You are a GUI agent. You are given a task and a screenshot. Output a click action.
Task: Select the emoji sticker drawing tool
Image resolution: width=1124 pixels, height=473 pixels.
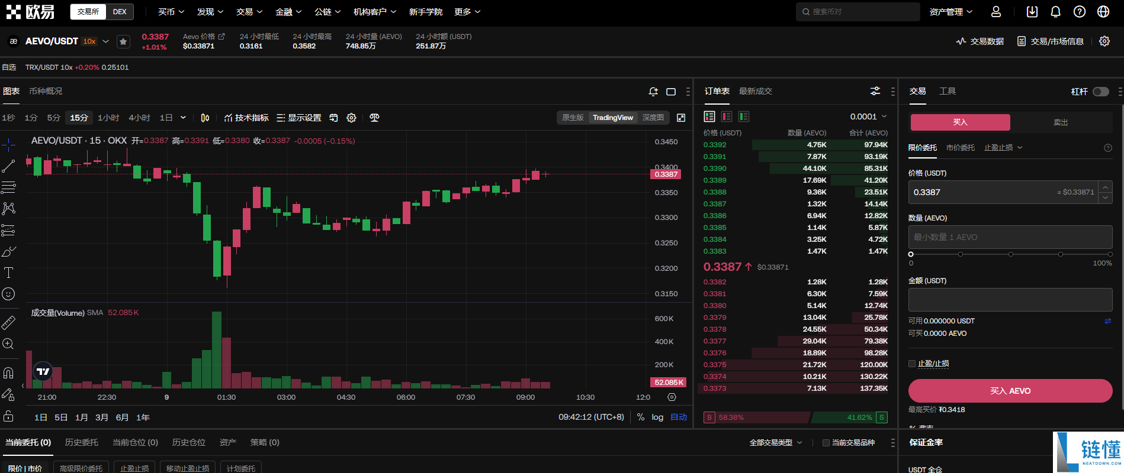click(x=8, y=294)
